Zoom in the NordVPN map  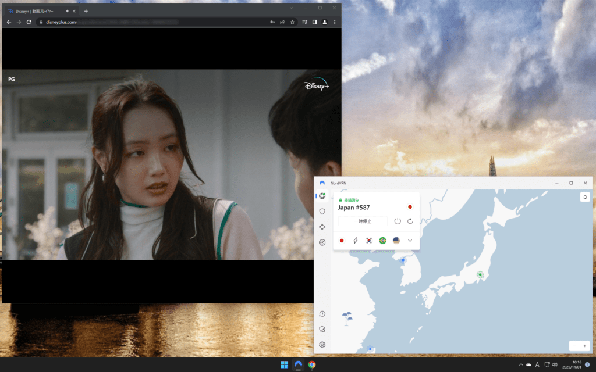(584, 346)
